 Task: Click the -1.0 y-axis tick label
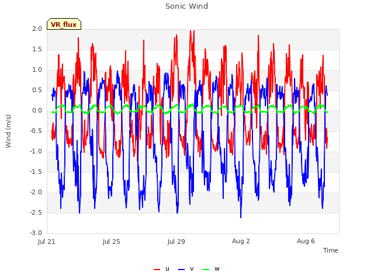coord(36,152)
